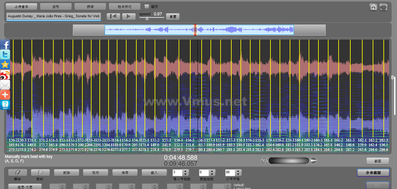397x189 pixels.
Task: Click the email envelope share icon
Action: coord(5,85)
